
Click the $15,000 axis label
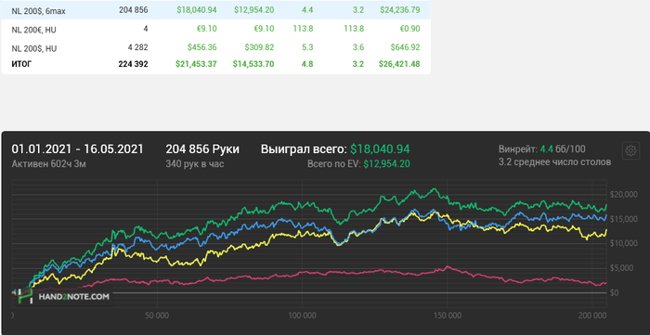(x=624, y=219)
